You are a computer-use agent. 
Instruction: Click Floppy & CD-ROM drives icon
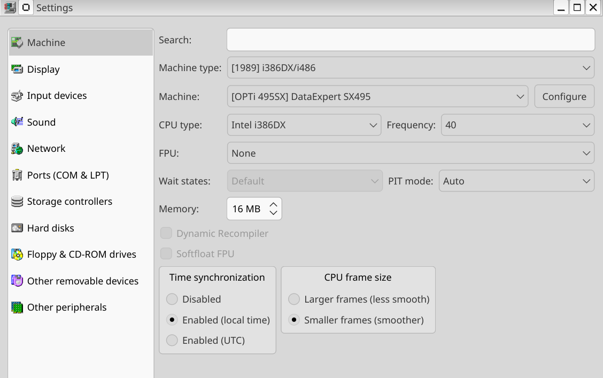[17, 254]
